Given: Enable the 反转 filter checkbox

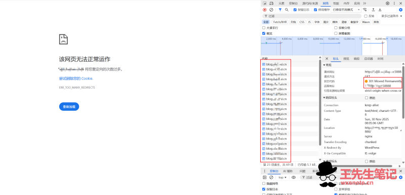Looking at the screenshot, I should pyautogui.click(x=366, y=16).
